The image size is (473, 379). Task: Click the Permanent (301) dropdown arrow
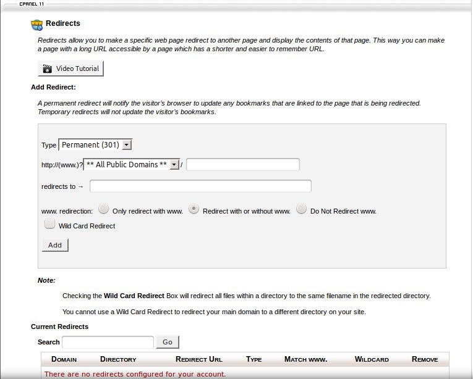pyautogui.click(x=127, y=145)
